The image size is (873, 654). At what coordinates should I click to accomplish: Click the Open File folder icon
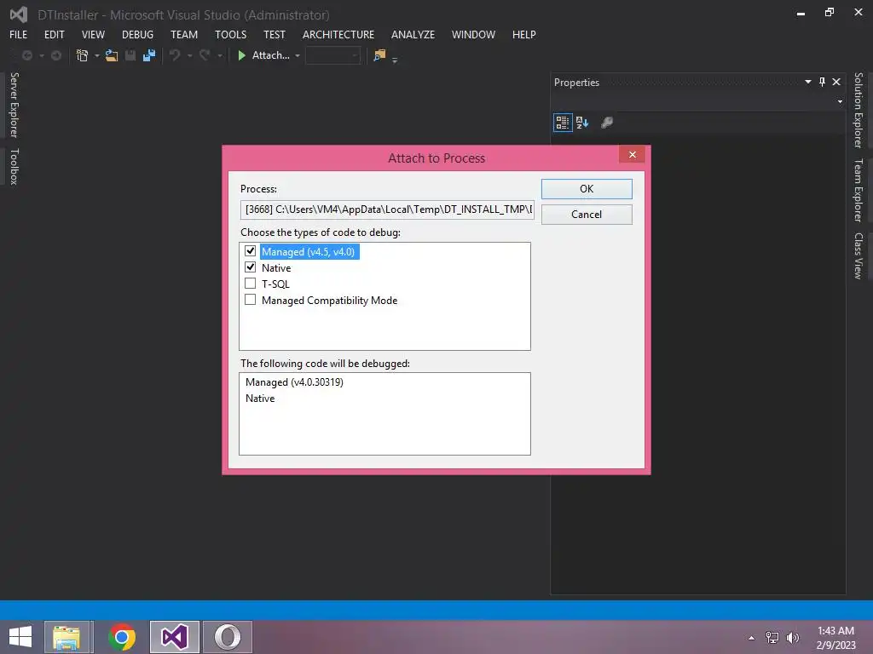point(112,55)
